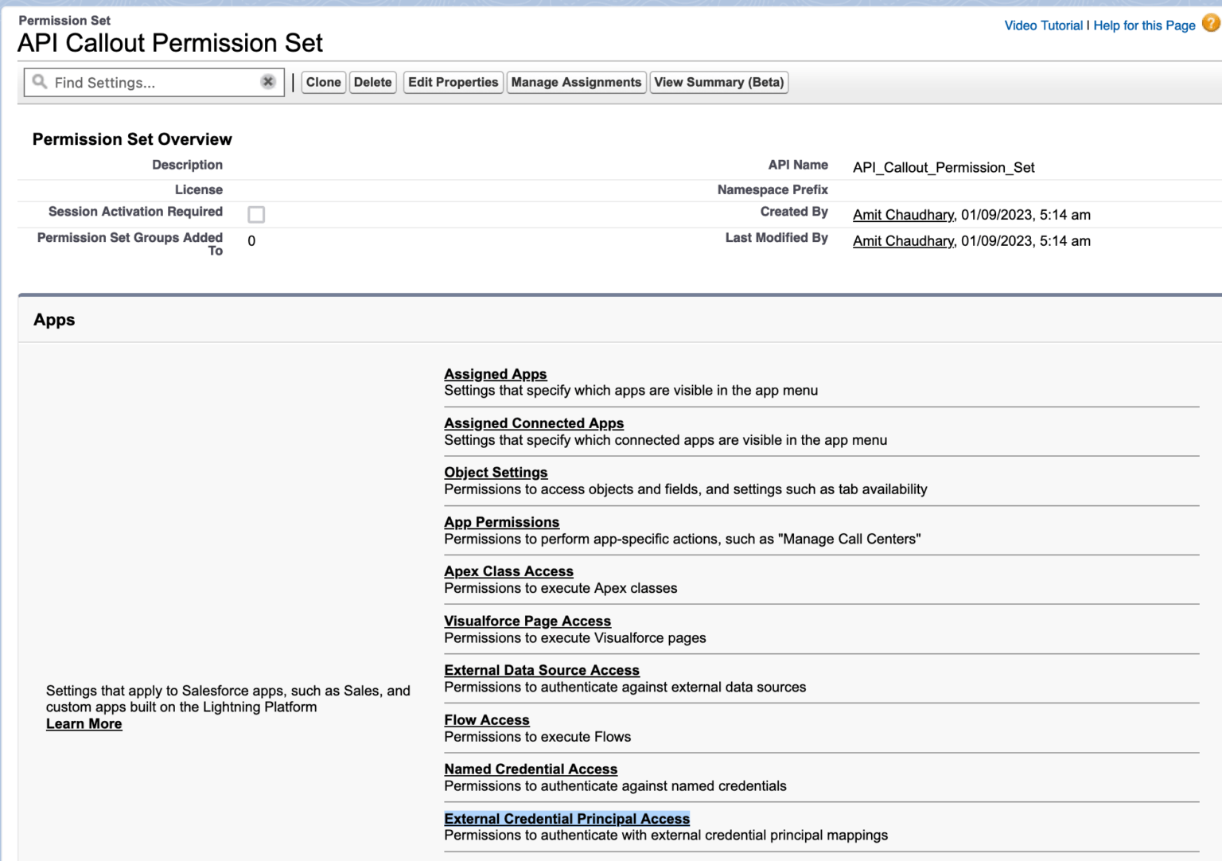Go to Assigned Apps settings
1222x861 pixels.
coord(495,374)
